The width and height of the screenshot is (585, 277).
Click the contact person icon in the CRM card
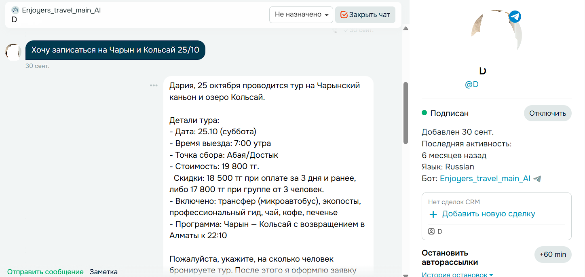point(431,231)
